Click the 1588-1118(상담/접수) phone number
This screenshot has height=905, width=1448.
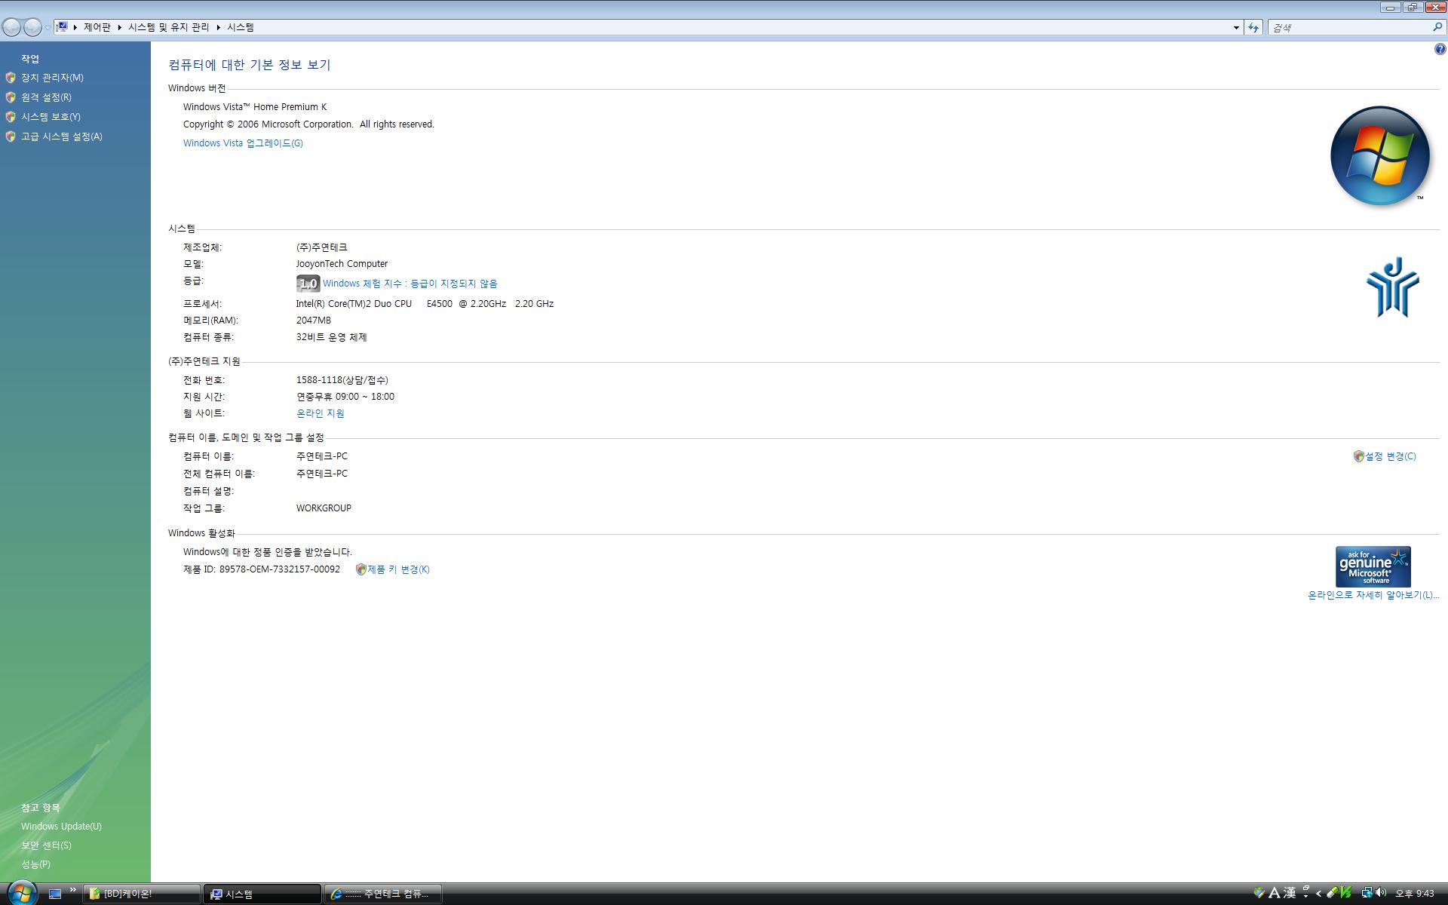pyautogui.click(x=342, y=380)
